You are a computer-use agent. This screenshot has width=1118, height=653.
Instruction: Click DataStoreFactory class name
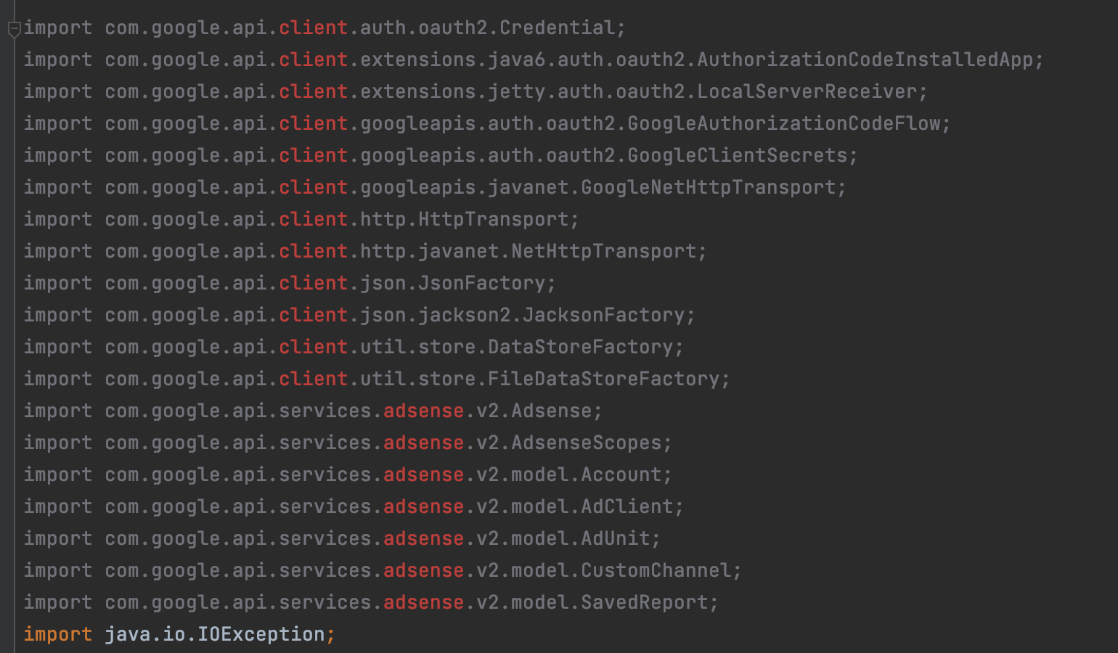pos(581,347)
